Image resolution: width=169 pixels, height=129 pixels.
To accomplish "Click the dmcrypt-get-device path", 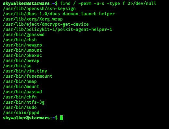I will [x=46, y=24].
